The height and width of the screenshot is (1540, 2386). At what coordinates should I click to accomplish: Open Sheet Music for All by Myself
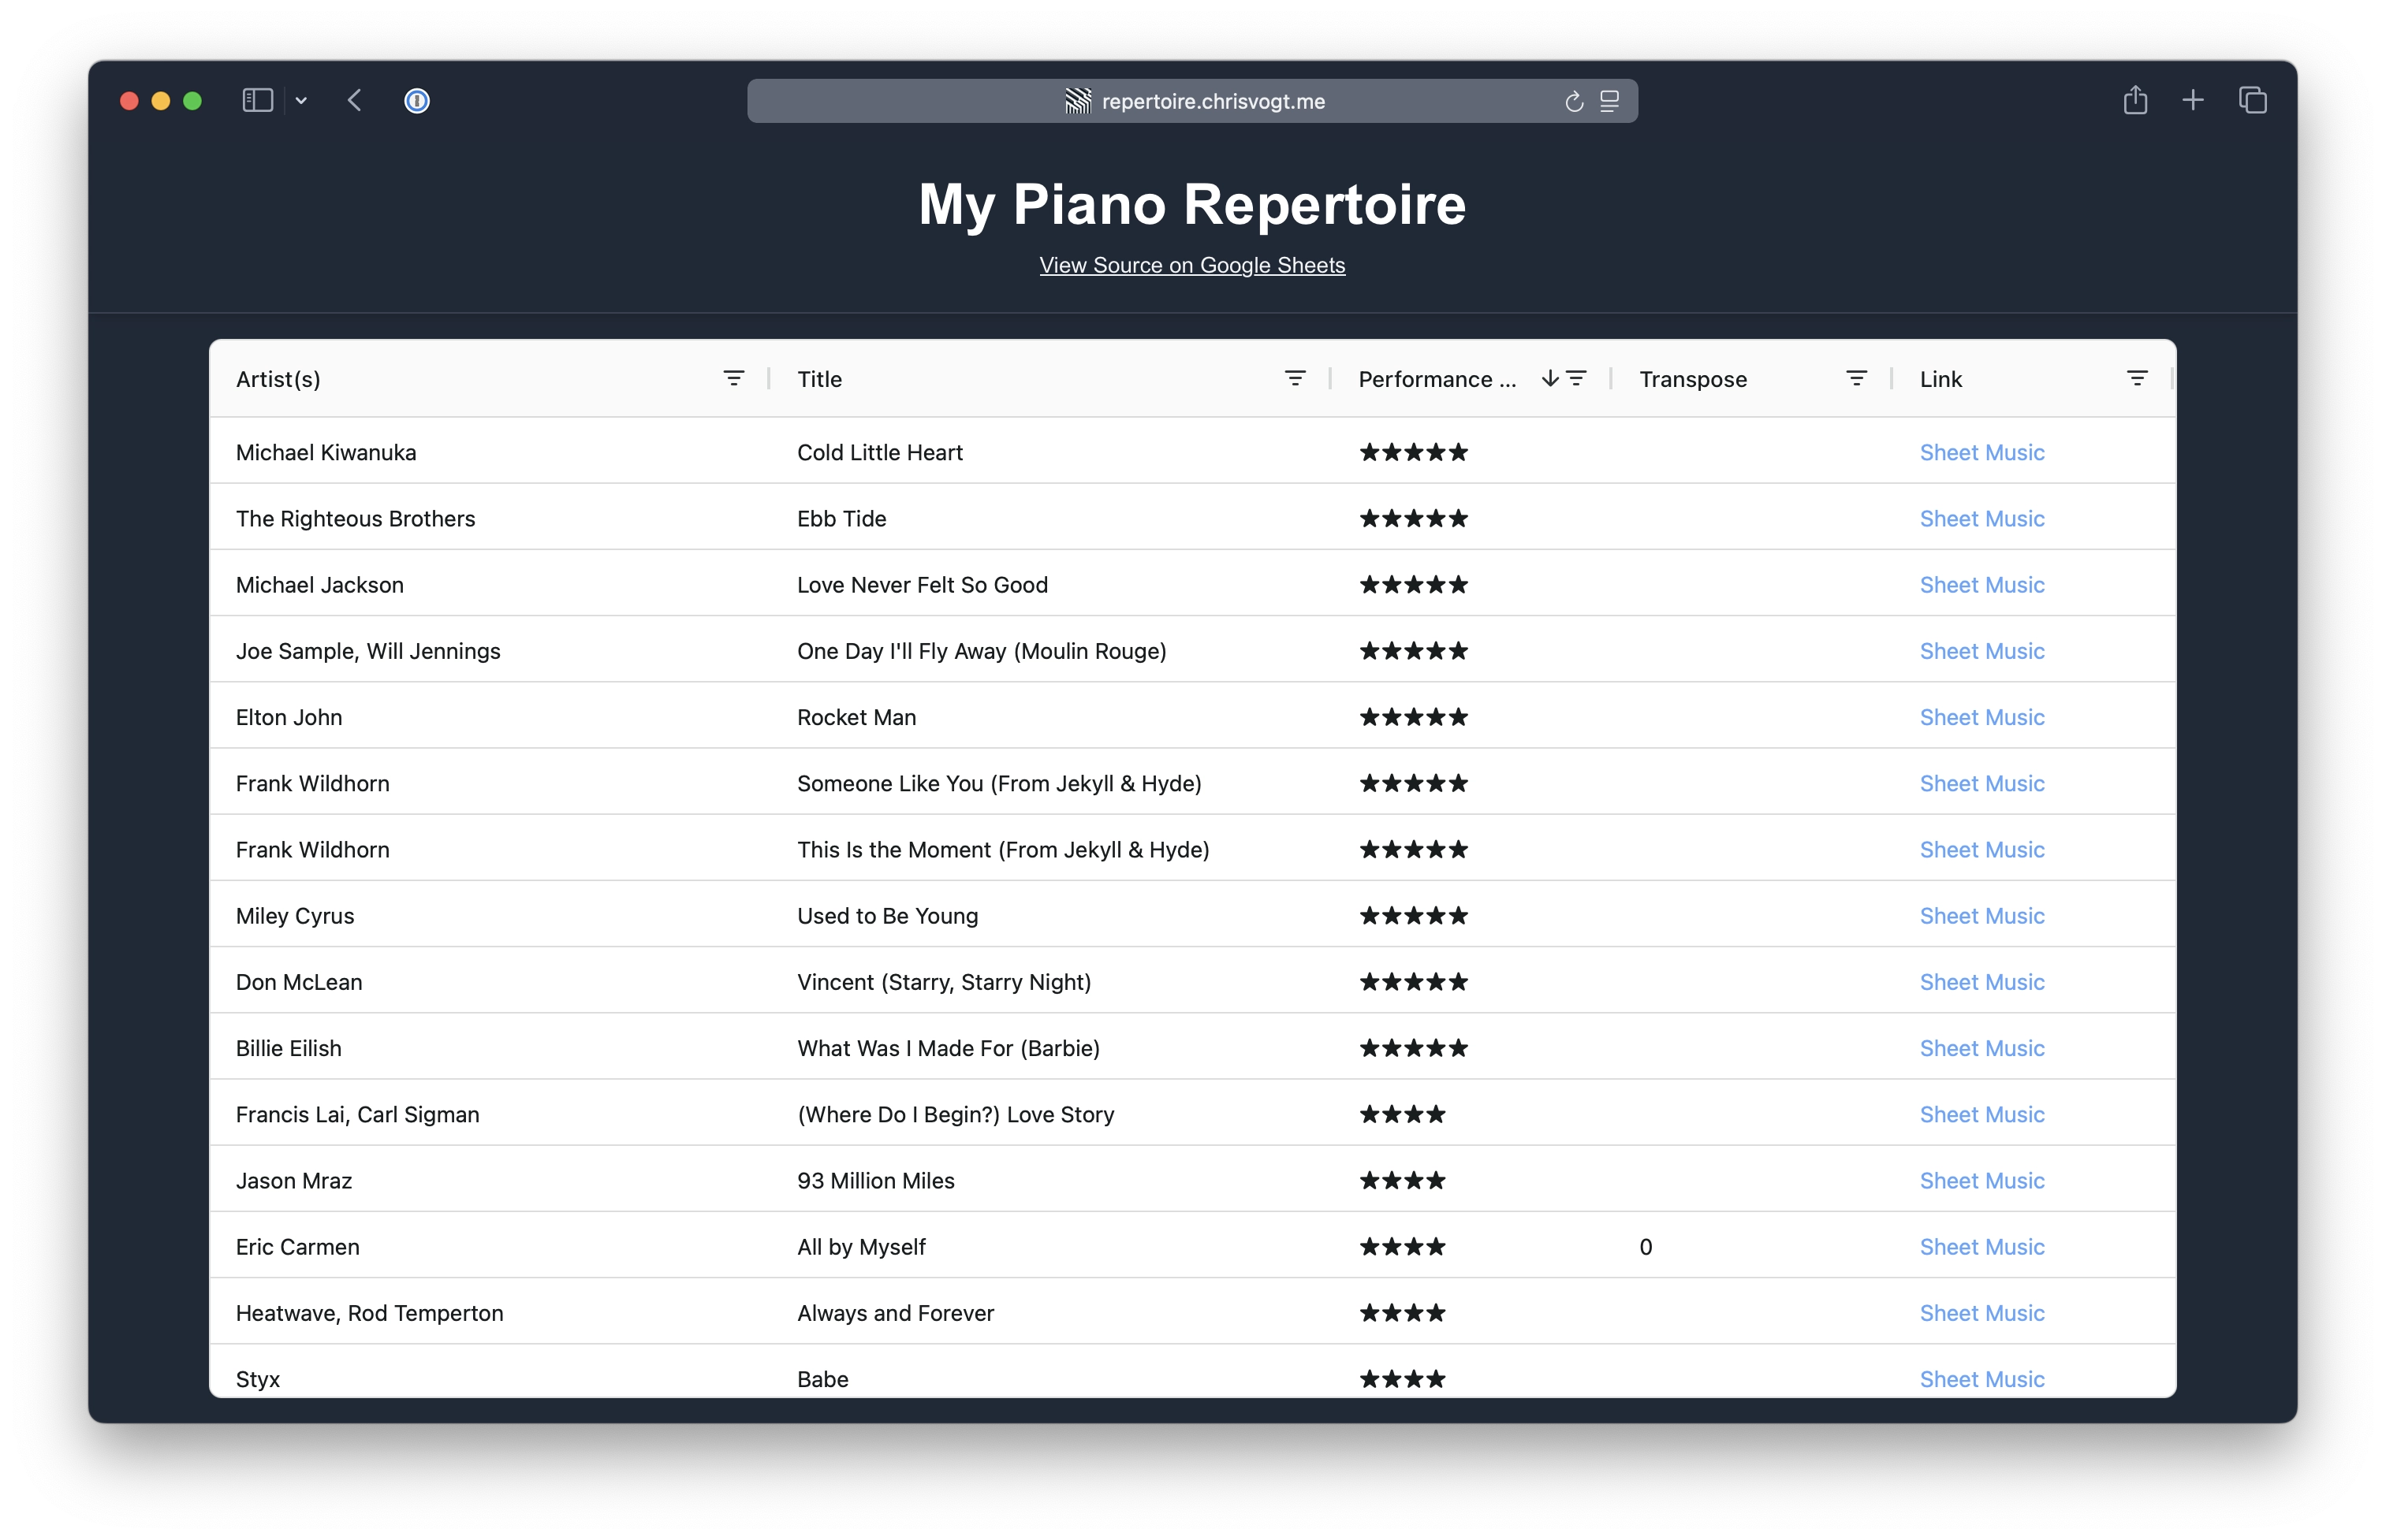pos(1981,1247)
